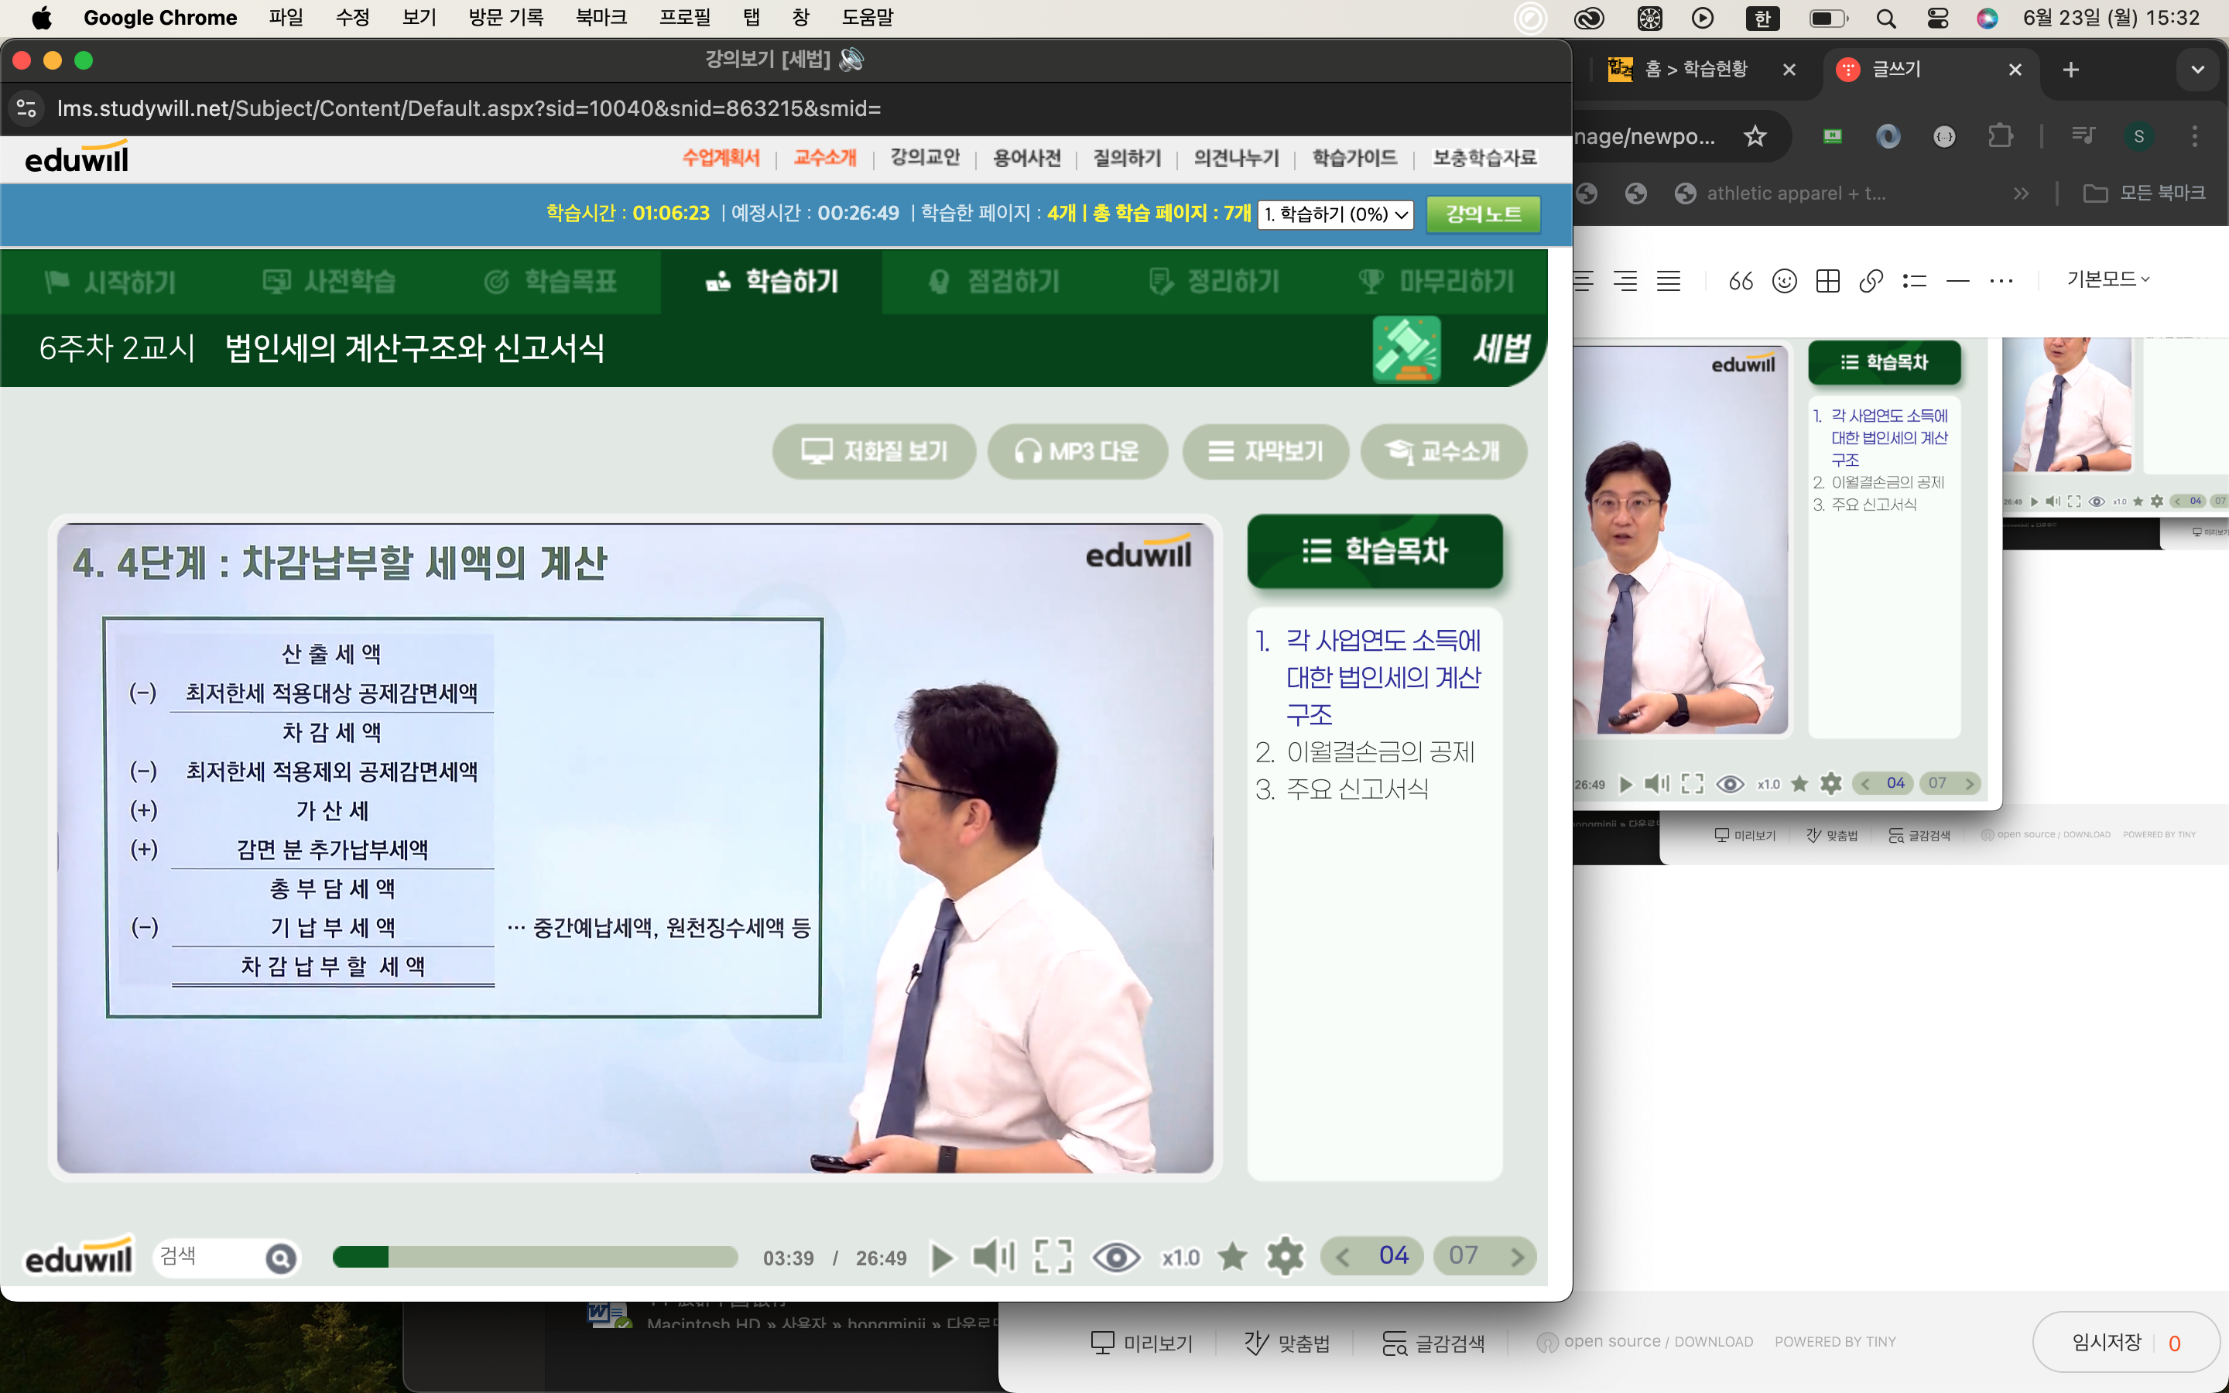Enter fullscreen mode in the lecture player

click(x=1053, y=1258)
